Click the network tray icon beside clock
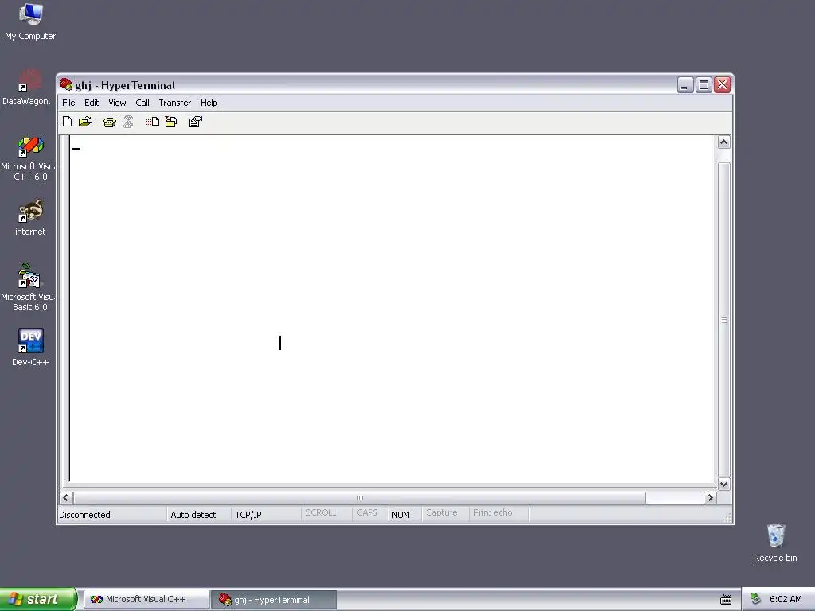The image size is (815, 611). [x=755, y=599]
